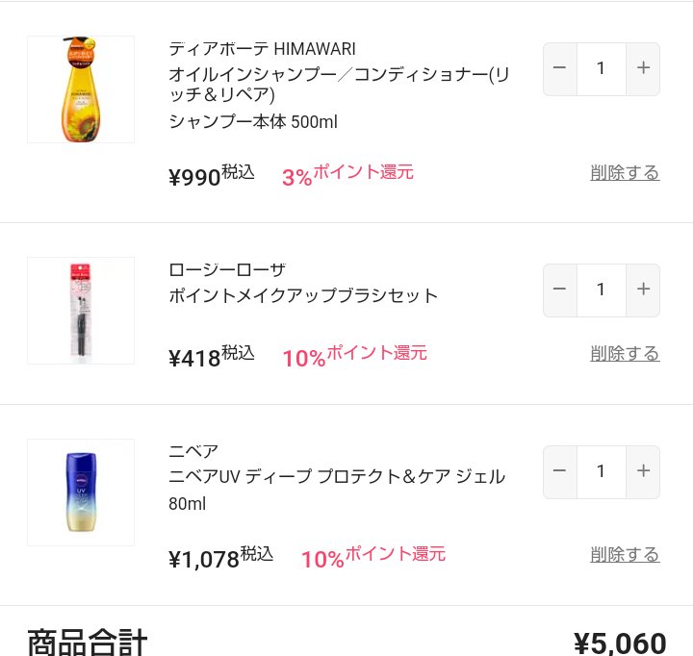Edit HIMAWARI shampoo quantity field
This screenshot has width=693, height=656.
(x=602, y=68)
